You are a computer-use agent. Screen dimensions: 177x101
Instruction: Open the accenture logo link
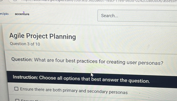pyautogui.click(x=22, y=14)
